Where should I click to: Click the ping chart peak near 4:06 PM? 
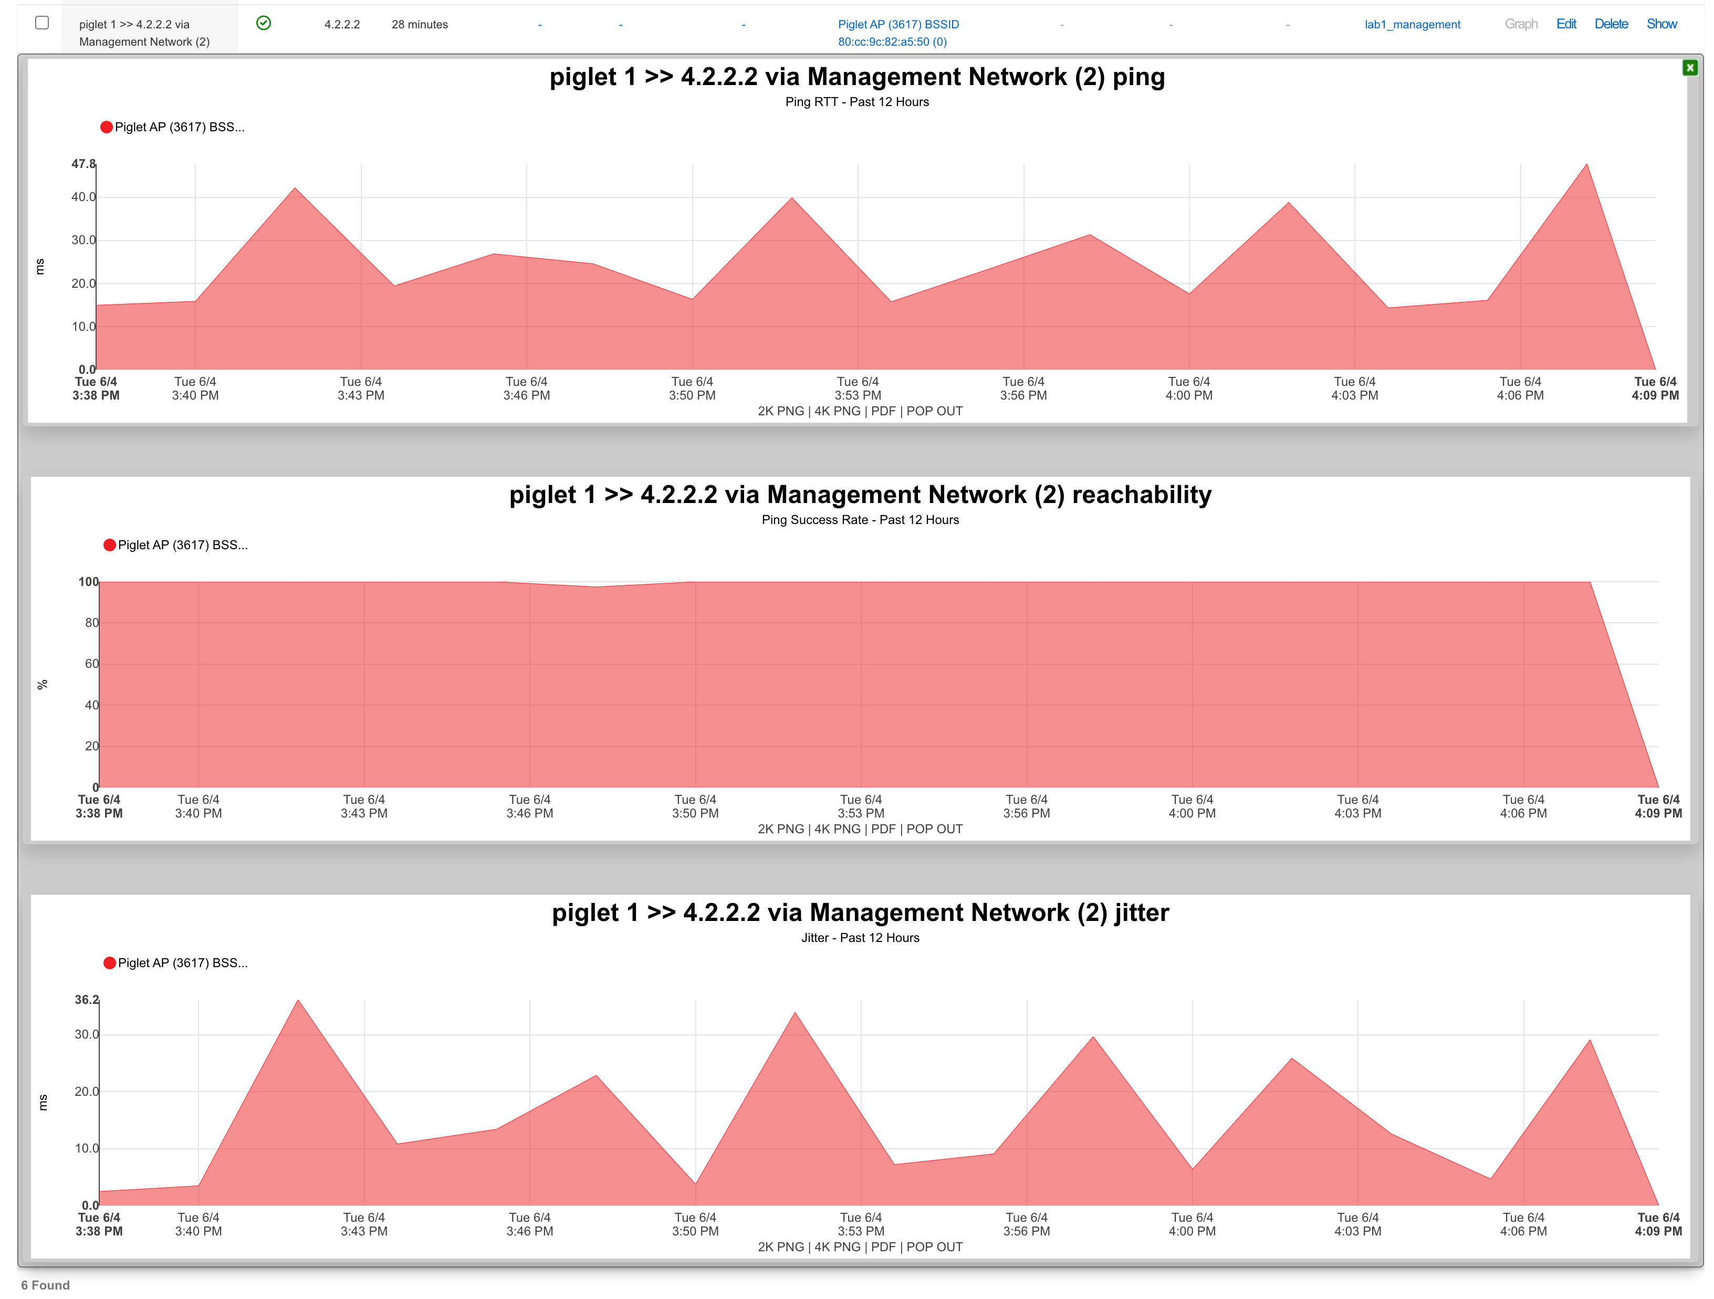tap(1586, 165)
